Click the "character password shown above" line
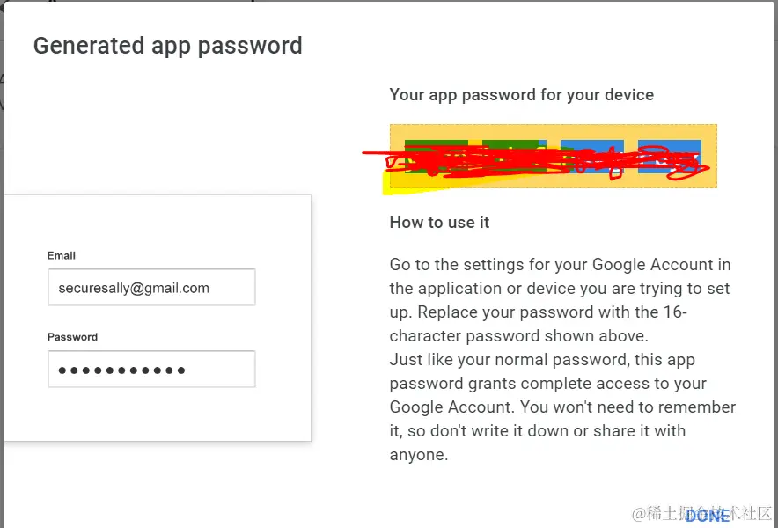The height and width of the screenshot is (528, 778). coord(518,336)
